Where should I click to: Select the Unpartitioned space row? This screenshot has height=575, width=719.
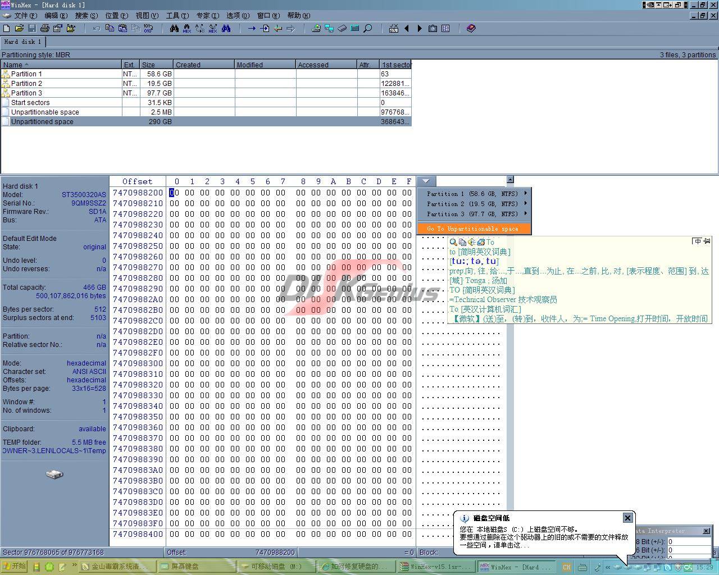tap(206, 122)
